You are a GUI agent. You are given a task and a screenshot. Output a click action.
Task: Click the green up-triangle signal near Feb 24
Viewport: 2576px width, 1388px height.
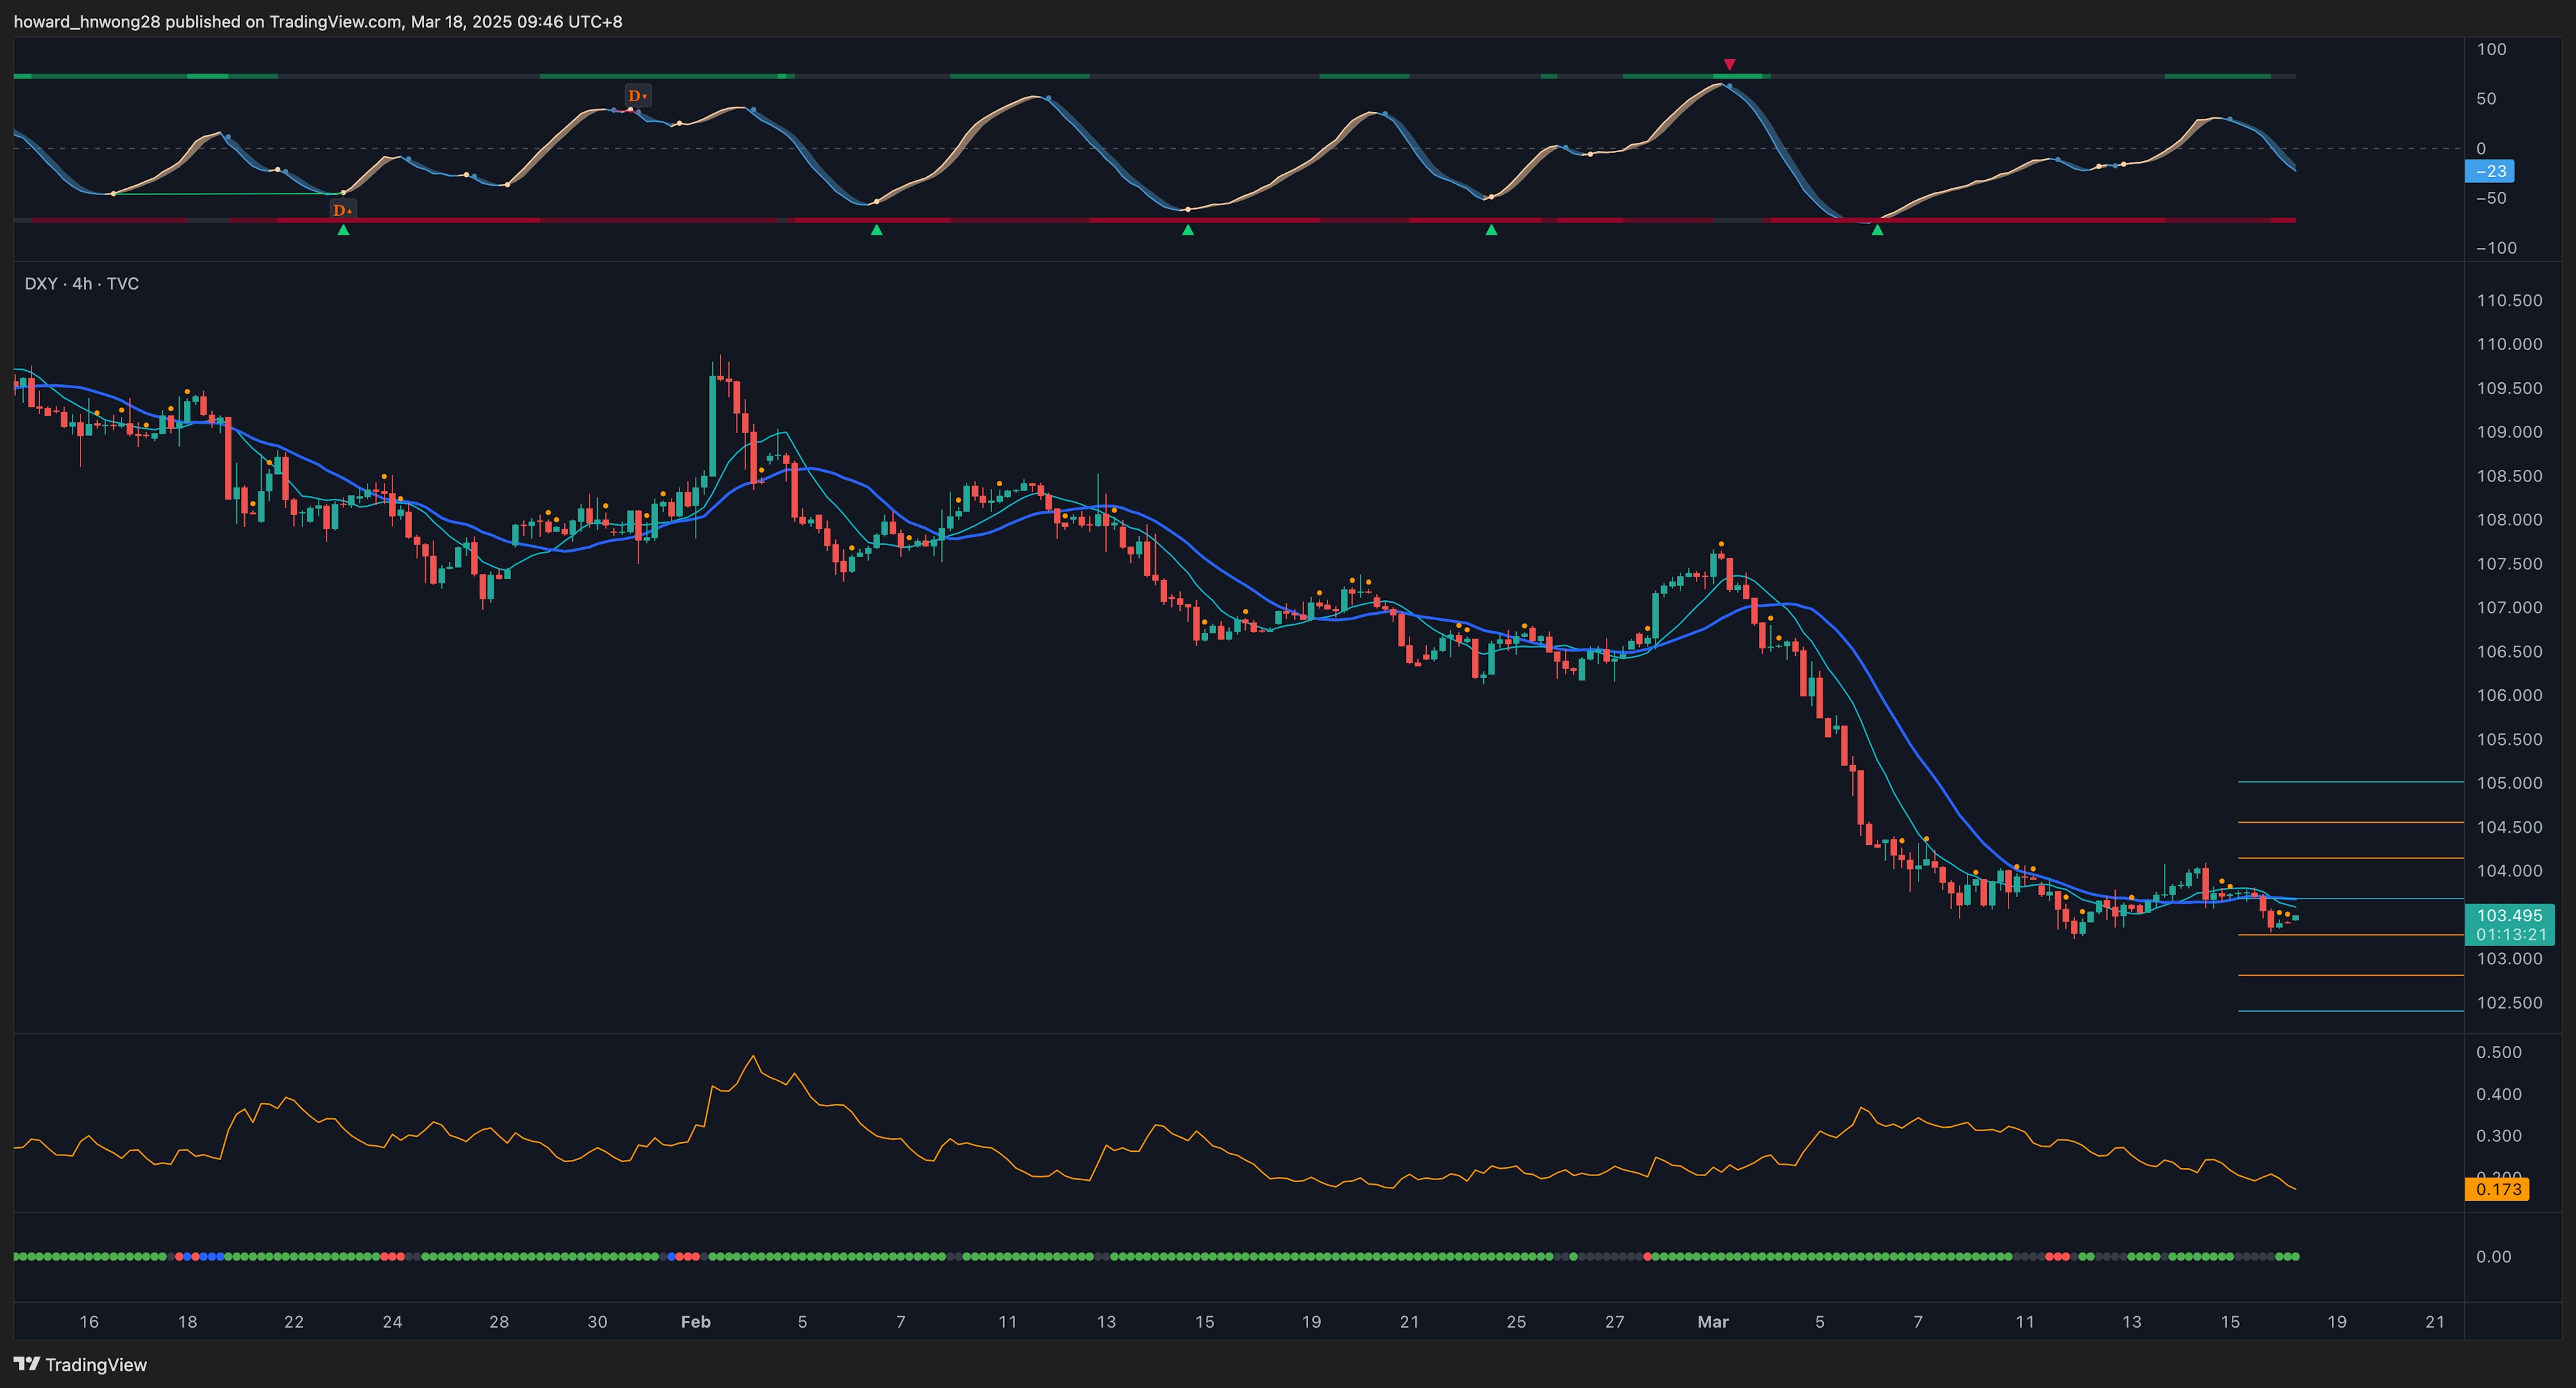pyautogui.click(x=1491, y=230)
